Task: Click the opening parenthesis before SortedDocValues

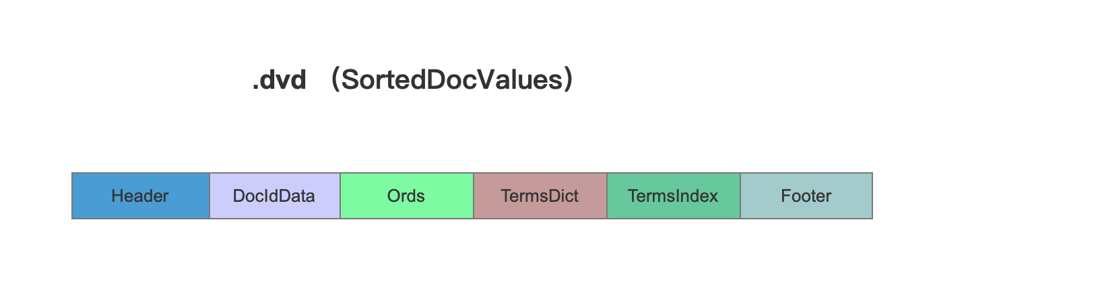Action: 335,79
